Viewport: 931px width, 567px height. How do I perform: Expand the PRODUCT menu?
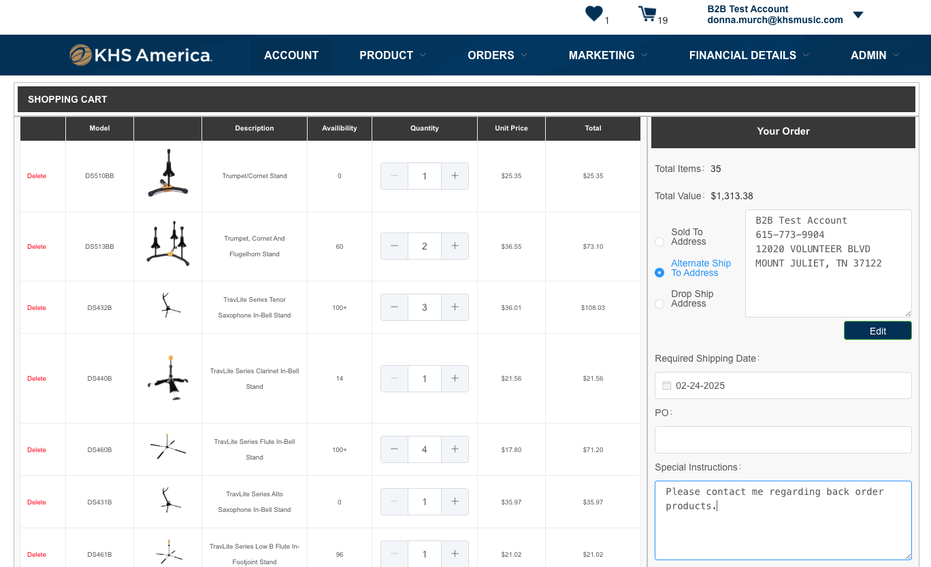393,55
